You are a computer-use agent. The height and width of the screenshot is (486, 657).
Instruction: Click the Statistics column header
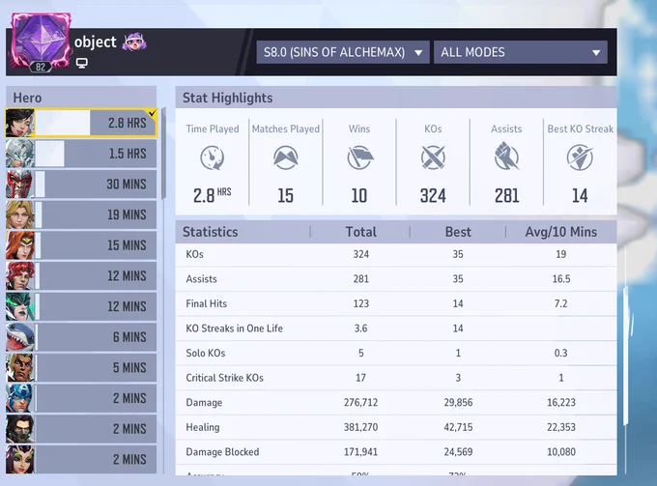[x=210, y=232]
